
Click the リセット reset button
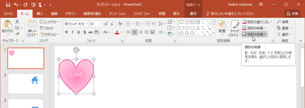(47, 28)
